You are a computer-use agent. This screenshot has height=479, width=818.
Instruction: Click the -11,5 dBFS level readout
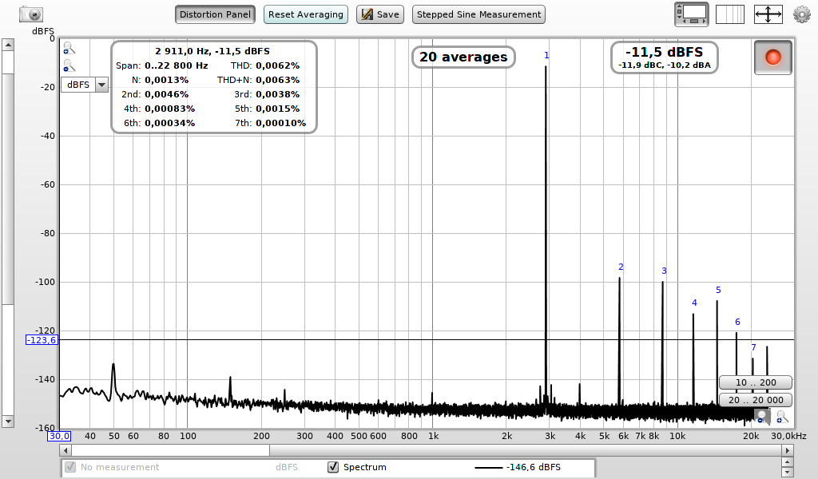coord(664,52)
